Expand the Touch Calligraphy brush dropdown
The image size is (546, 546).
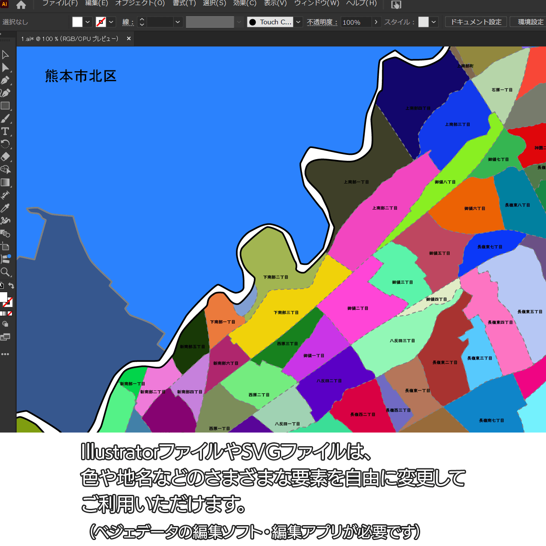pos(299,22)
